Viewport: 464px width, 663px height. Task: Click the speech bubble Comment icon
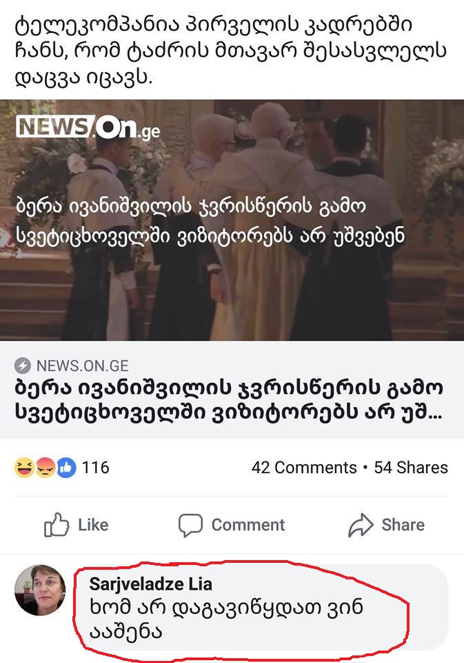[190, 525]
